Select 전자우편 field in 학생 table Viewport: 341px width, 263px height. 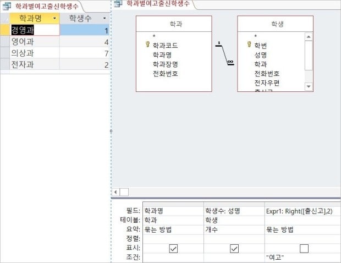pos(267,83)
